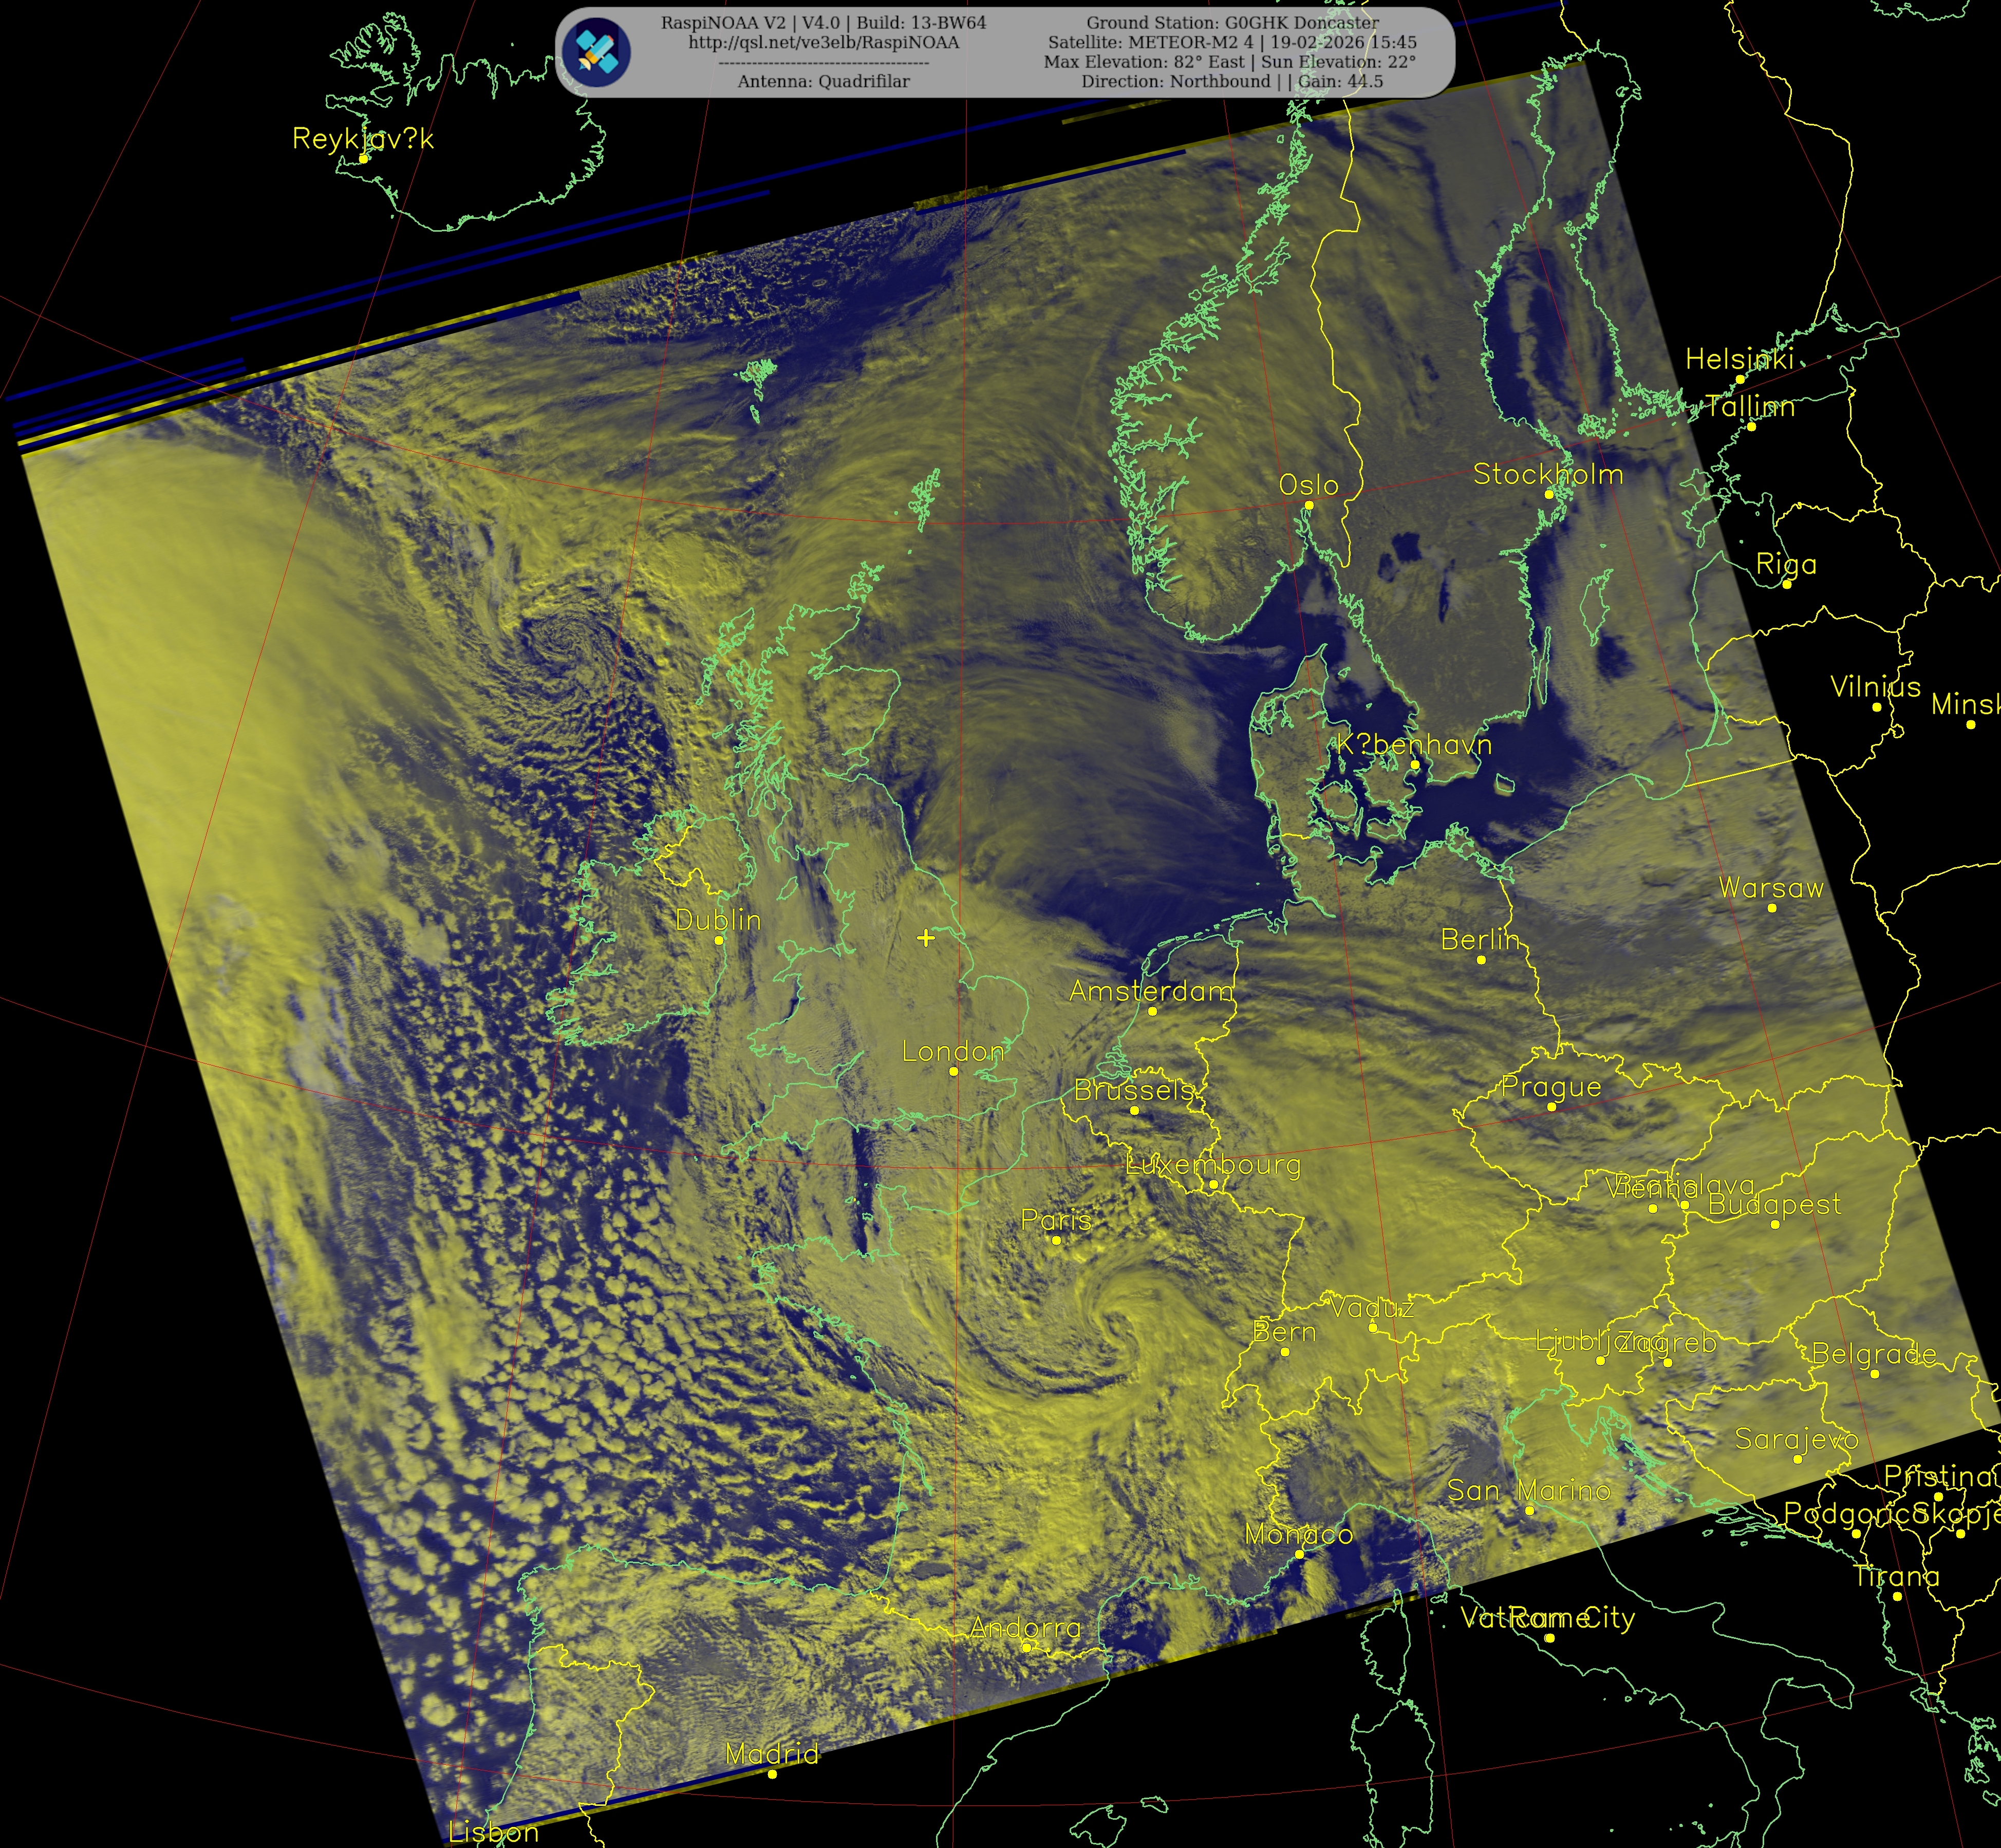Click the Berlin city marker dot
The height and width of the screenshot is (1848, 2001).
[1481, 960]
